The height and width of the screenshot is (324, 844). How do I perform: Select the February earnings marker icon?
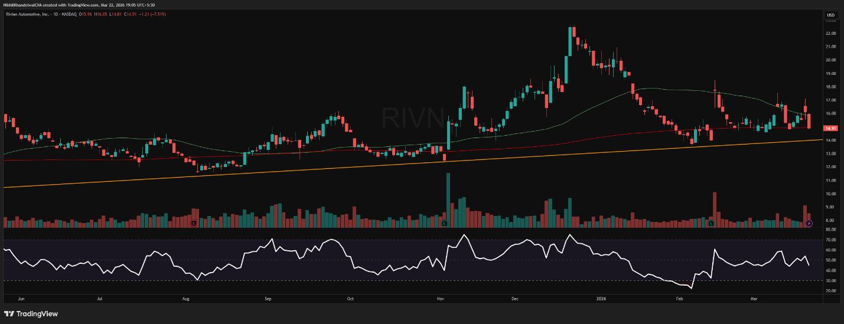[711, 224]
